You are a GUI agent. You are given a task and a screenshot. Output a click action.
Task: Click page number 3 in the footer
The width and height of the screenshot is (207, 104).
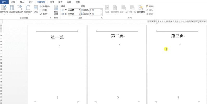tap(178, 98)
